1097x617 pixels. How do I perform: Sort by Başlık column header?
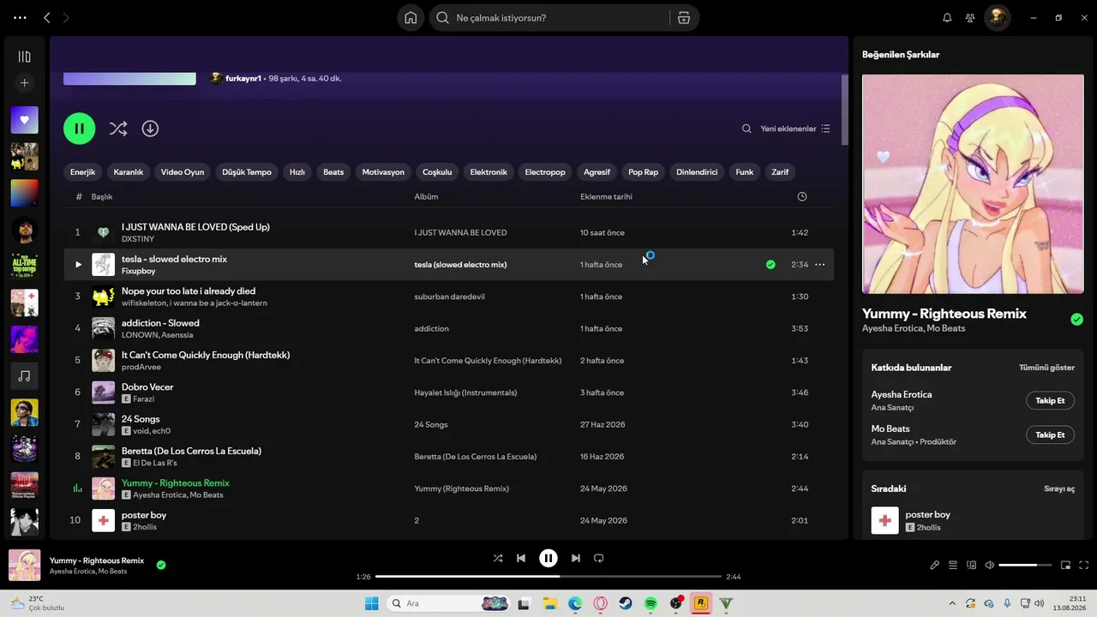coord(102,197)
